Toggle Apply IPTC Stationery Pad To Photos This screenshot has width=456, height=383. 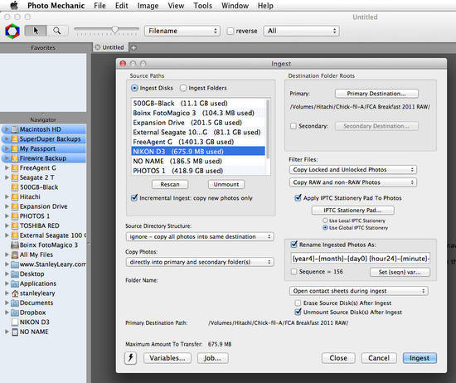tap(298, 198)
